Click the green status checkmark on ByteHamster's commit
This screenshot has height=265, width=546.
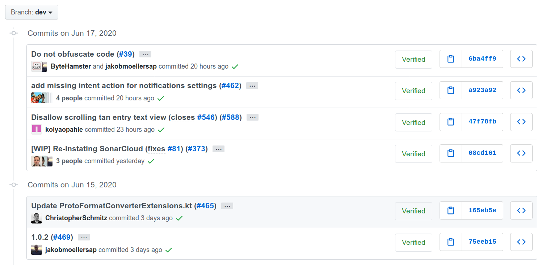(235, 66)
